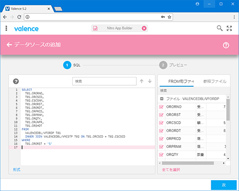Uncheck the ORQTY field checkbox

(161, 155)
